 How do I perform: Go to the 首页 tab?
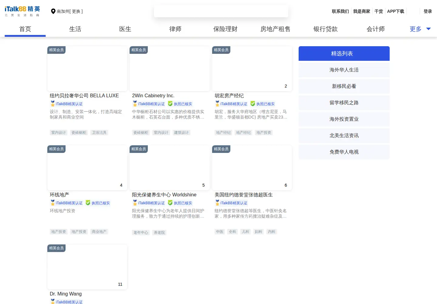[25, 29]
